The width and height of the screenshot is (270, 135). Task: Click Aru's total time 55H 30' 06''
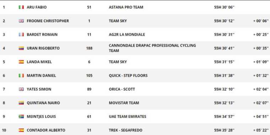(224, 7)
